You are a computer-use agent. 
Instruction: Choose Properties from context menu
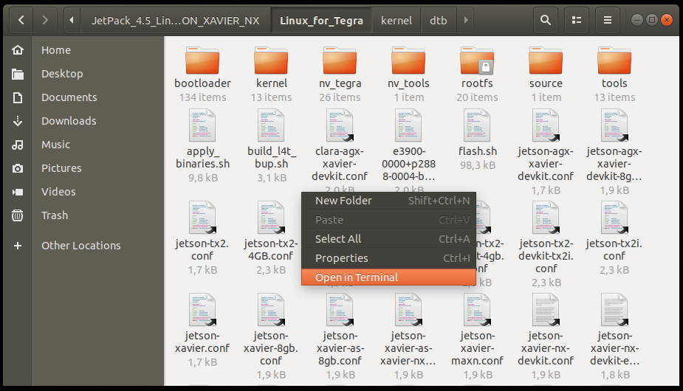pyautogui.click(x=388, y=258)
